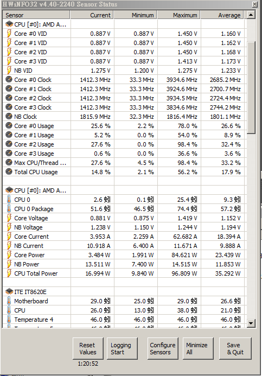Image resolution: width=262 pixels, height=376 pixels.
Task: Click the 3934.6 MHz maximum clock value
Action: 182,80
